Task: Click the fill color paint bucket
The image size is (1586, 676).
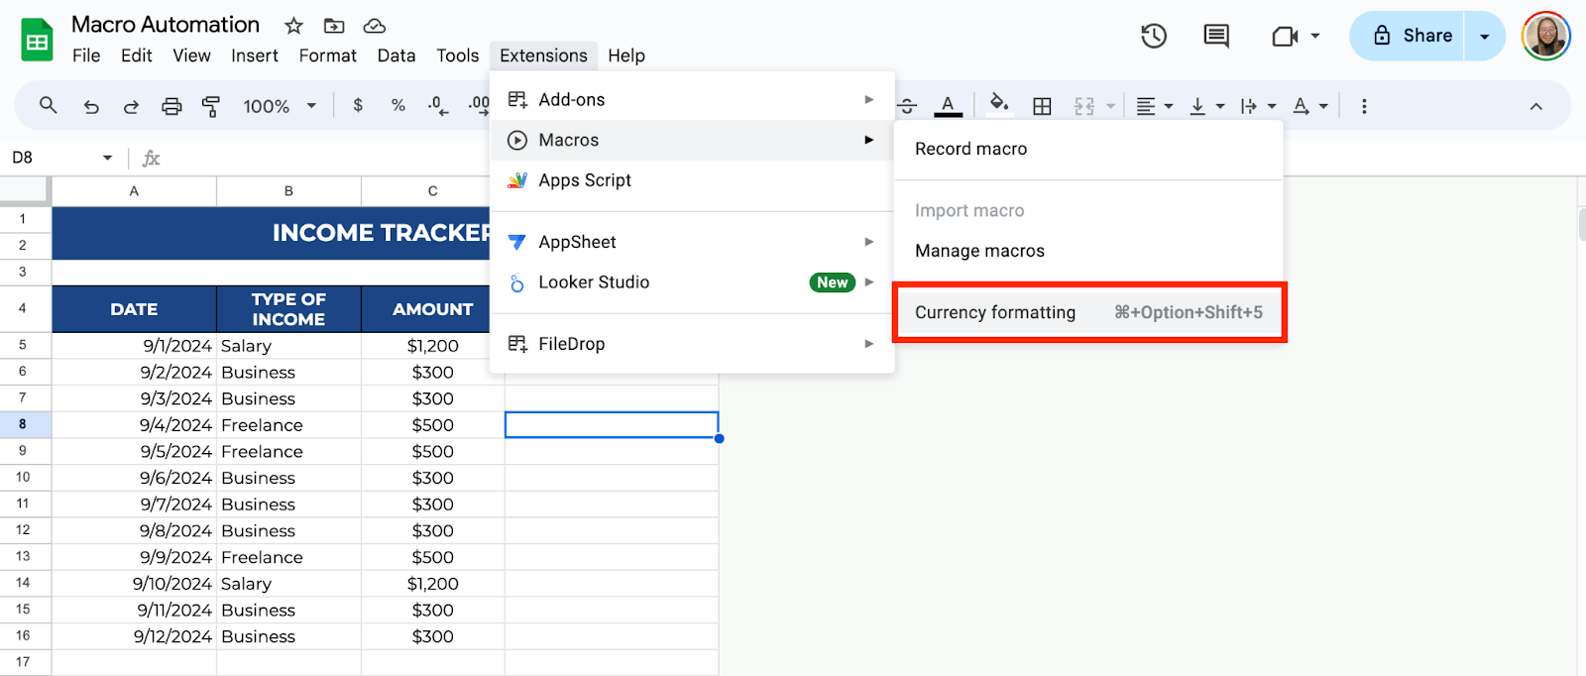Action: [999, 104]
